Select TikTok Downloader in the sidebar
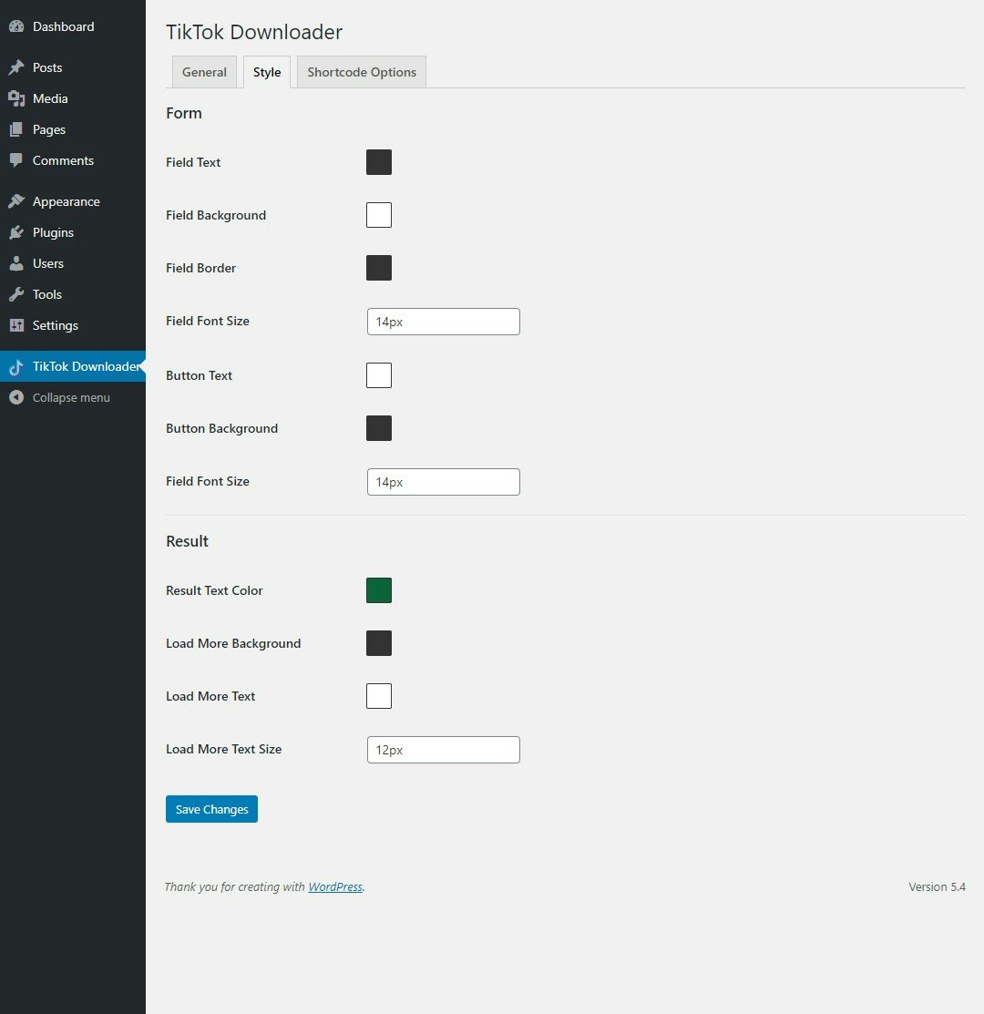The width and height of the screenshot is (984, 1014). (x=72, y=366)
